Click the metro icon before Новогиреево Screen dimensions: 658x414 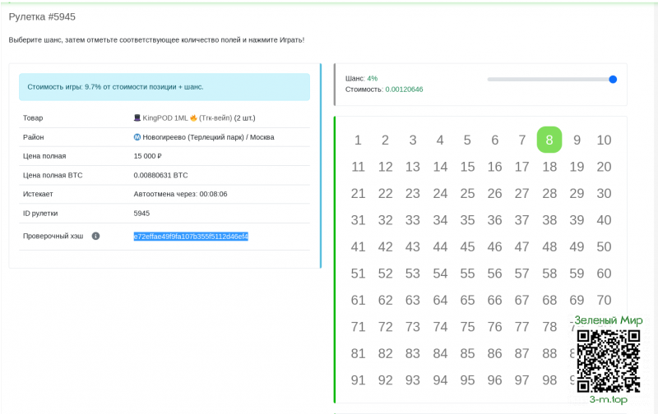click(137, 137)
